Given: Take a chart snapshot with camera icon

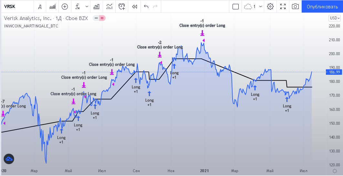Looking at the screenshot, I should 295,6.
